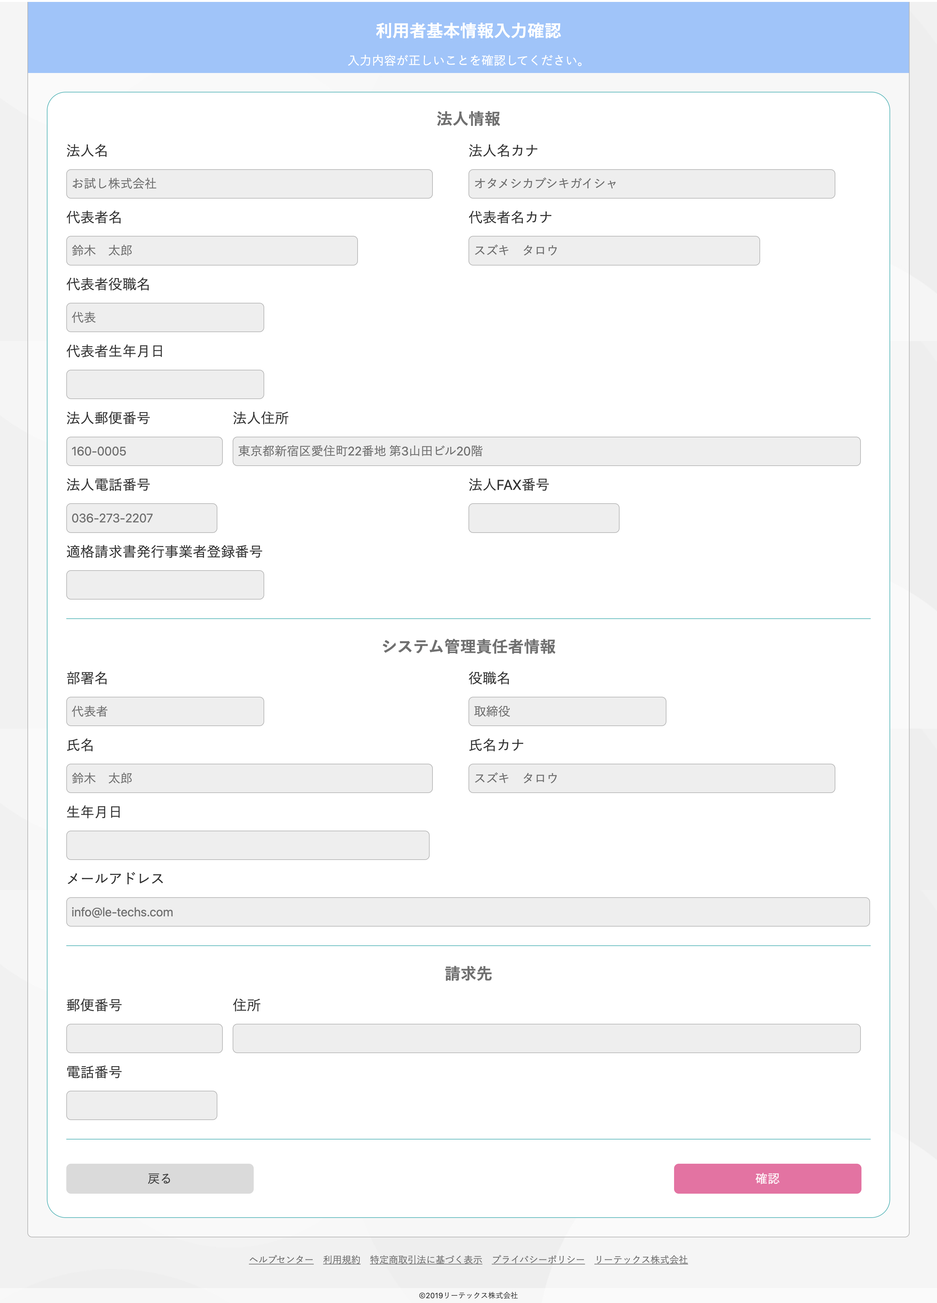
Task: Open the ヘルプセンター footer link
Action: [281, 1259]
